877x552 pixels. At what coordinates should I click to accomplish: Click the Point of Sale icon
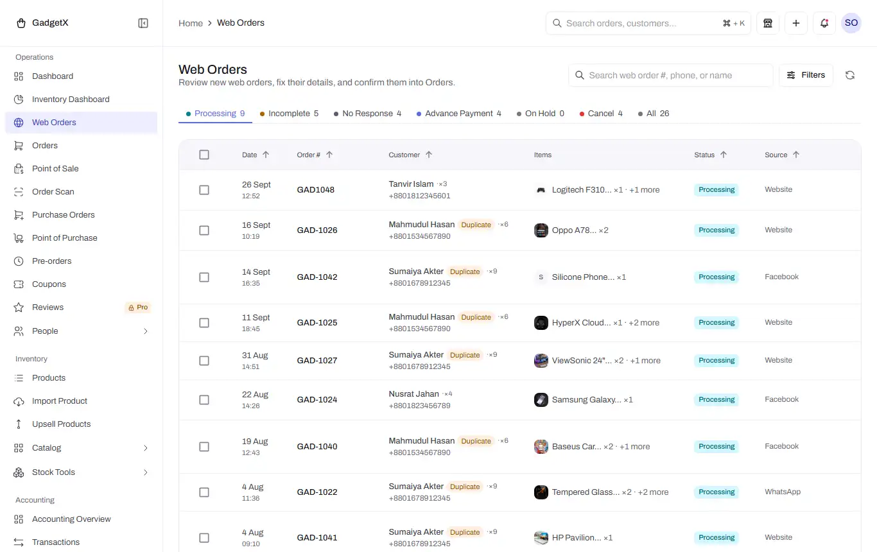click(19, 169)
